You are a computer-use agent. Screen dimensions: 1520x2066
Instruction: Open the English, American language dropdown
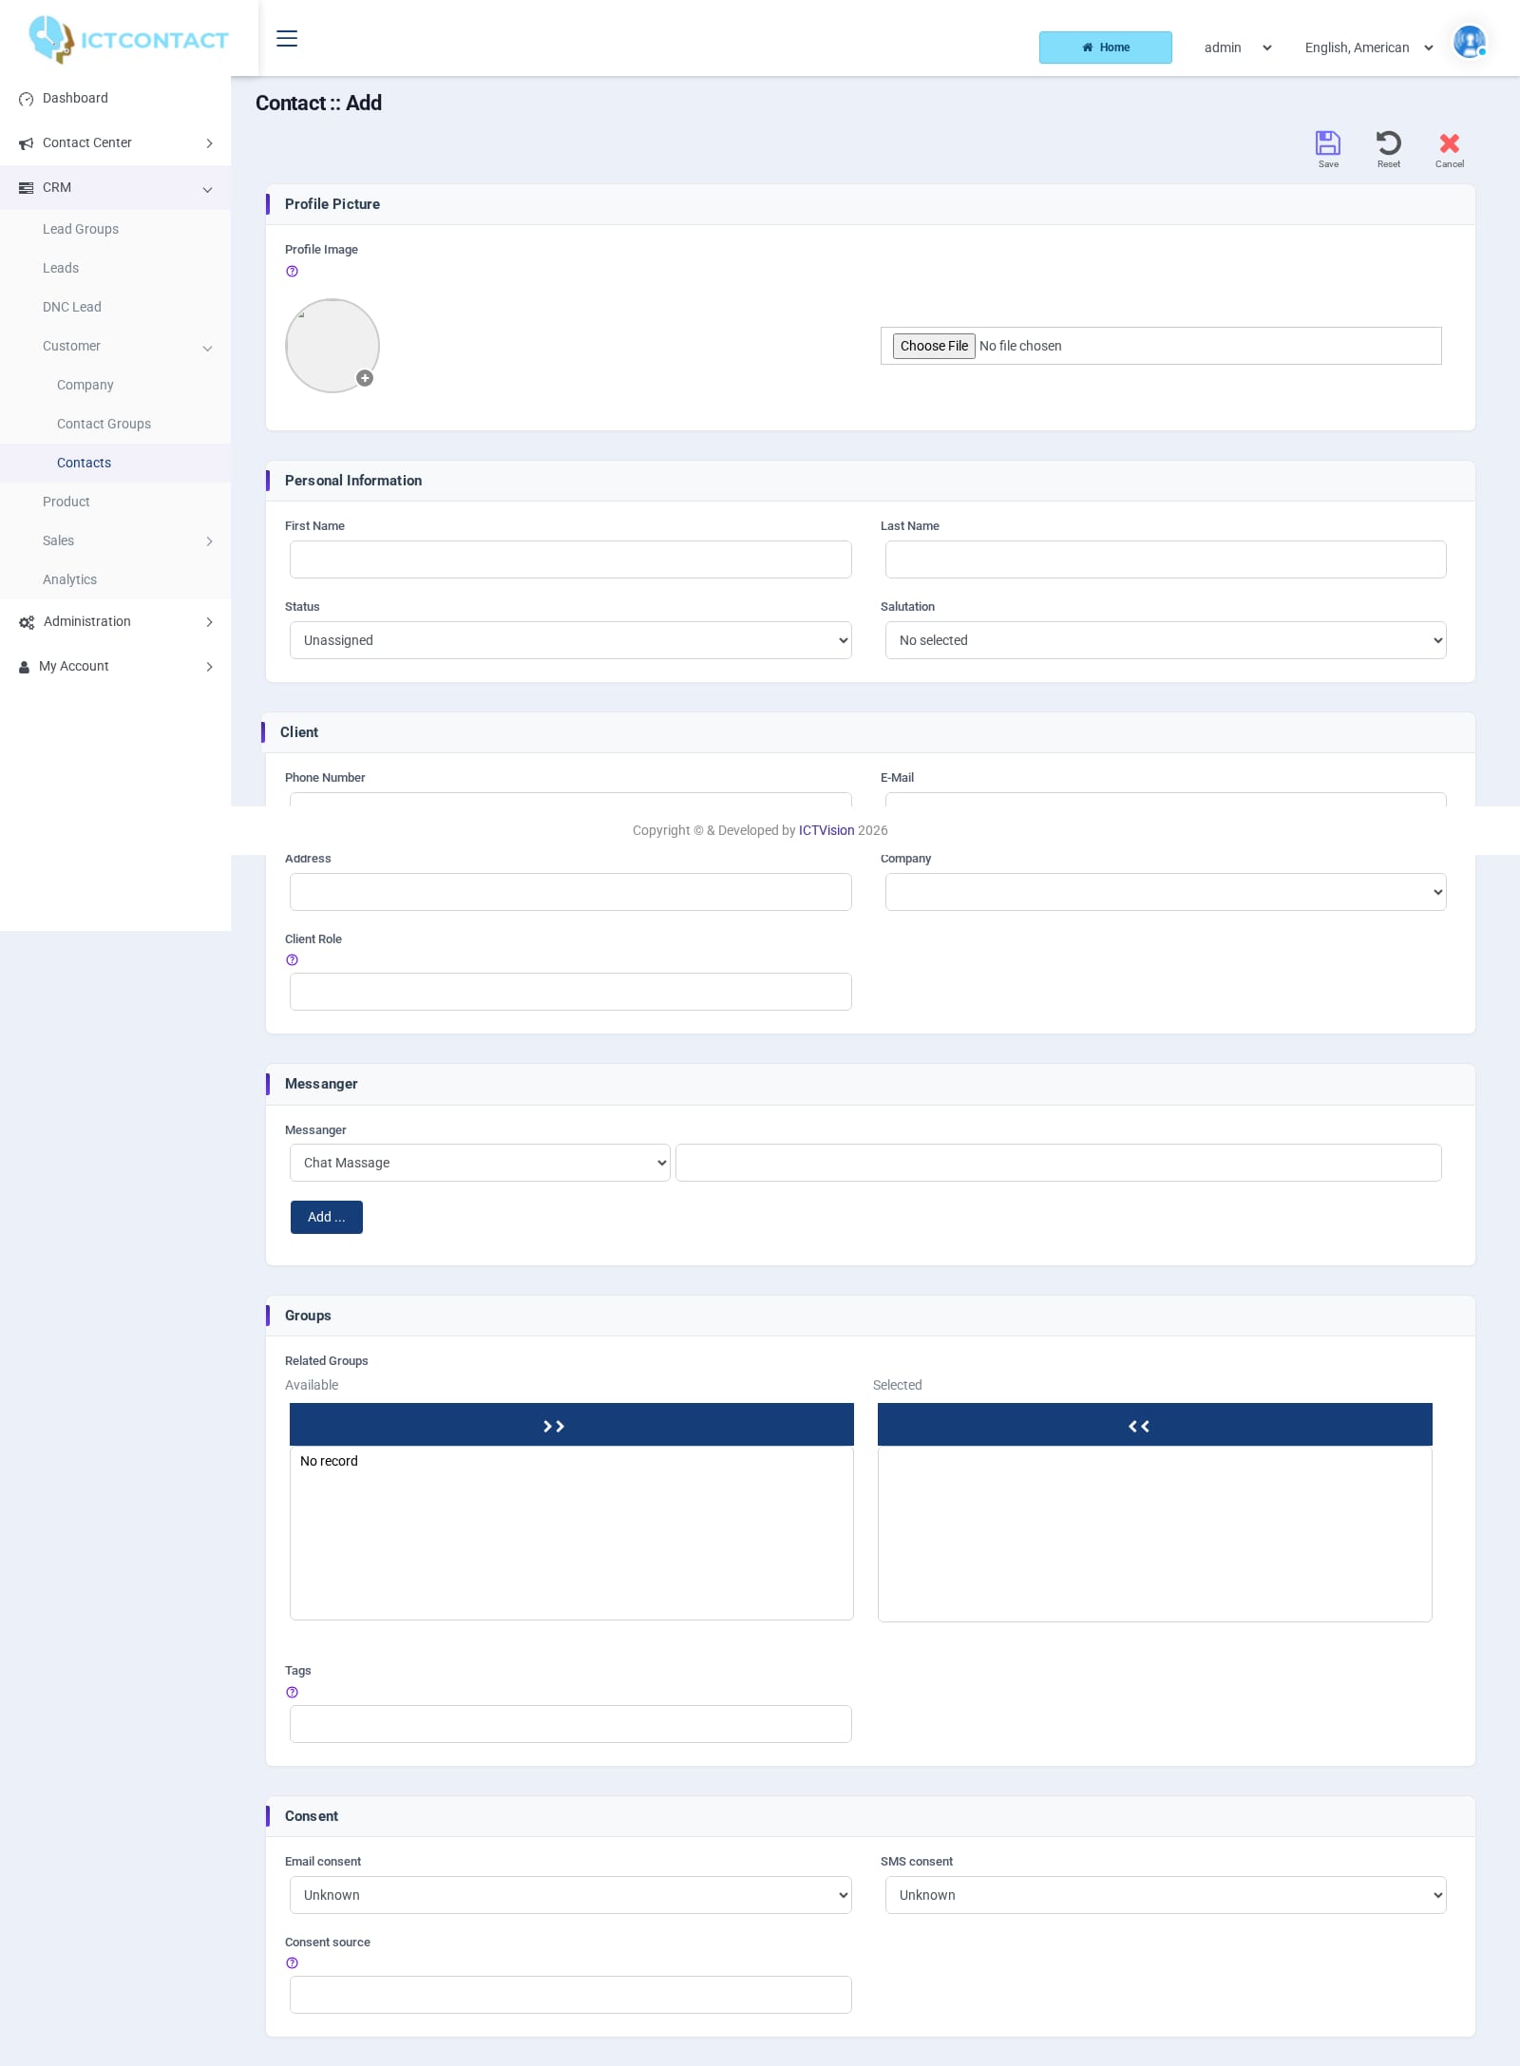[x=1369, y=47]
